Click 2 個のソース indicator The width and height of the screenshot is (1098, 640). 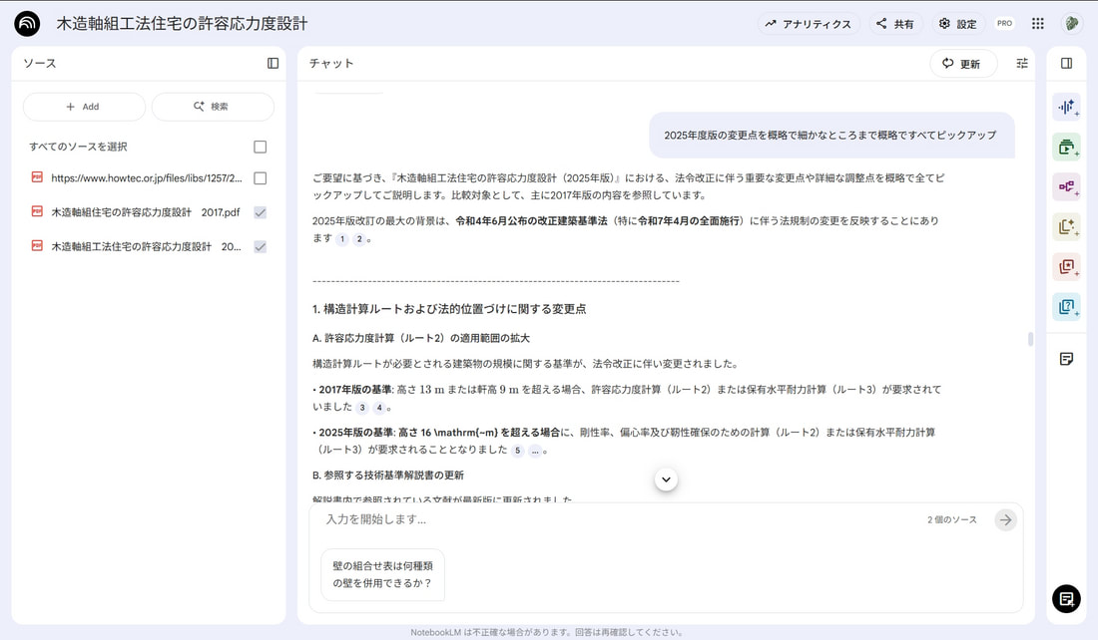[951, 519]
